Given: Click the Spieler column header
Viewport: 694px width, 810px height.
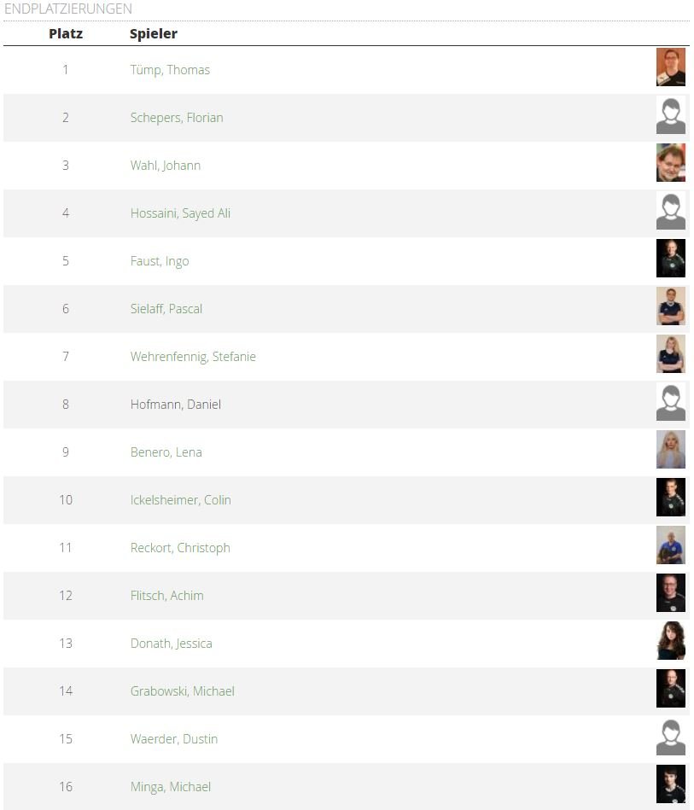Looking at the screenshot, I should (154, 34).
